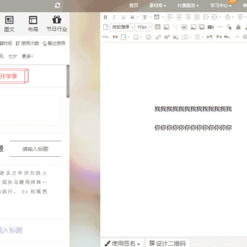Apply subscript formatting
This screenshot has height=247, width=247.
[x=175, y=37]
